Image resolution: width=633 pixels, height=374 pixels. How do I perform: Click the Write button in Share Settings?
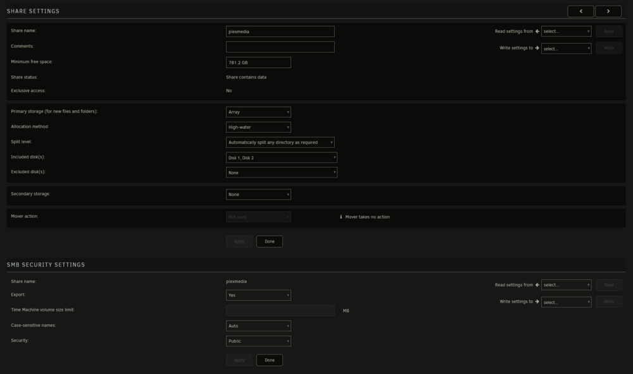[609, 48]
